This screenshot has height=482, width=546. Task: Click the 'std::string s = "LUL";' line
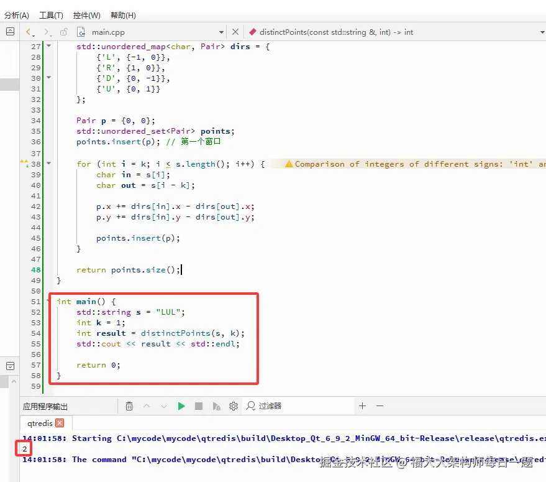tap(130, 312)
